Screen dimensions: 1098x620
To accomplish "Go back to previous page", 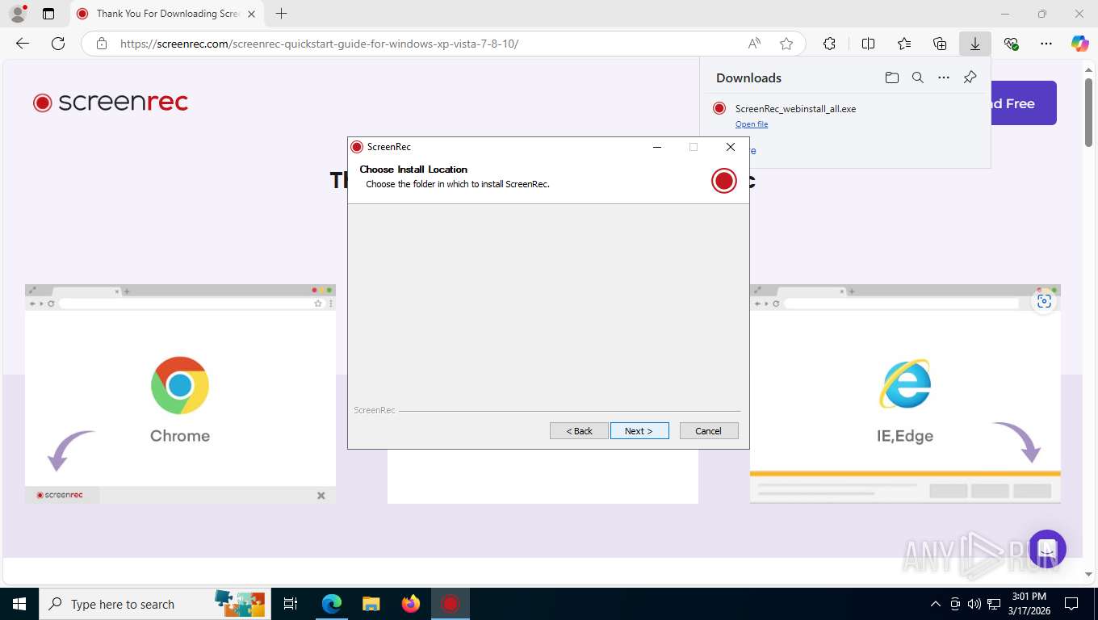I will tap(23, 44).
